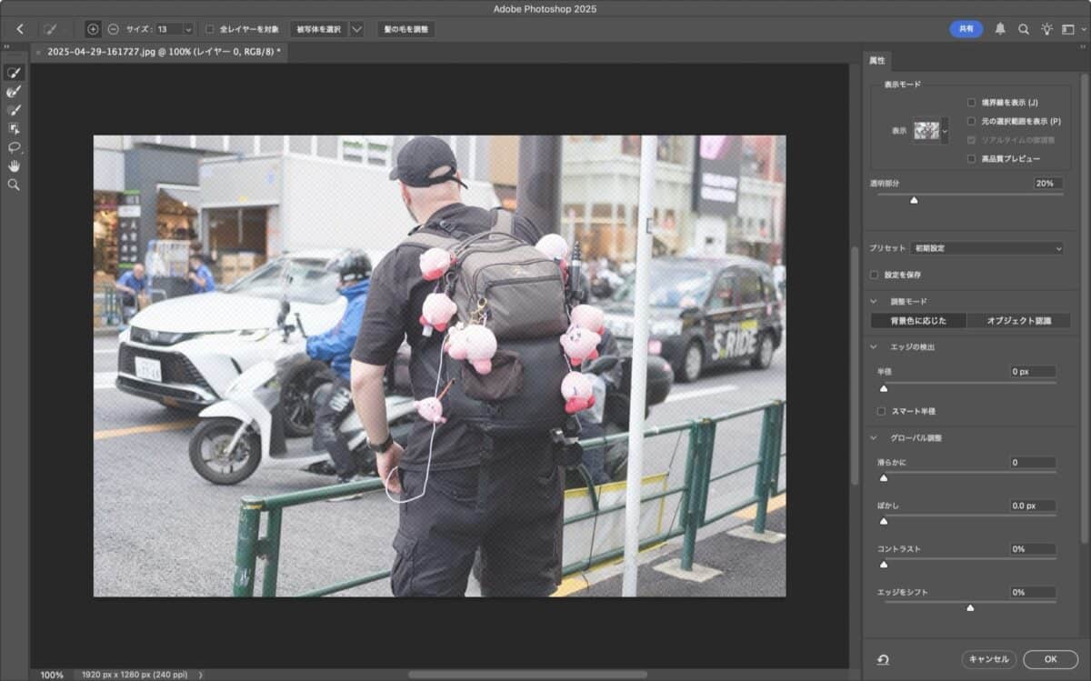This screenshot has height=681, width=1091.
Task: Click the ぼかし slider handle
Action: pyautogui.click(x=883, y=521)
